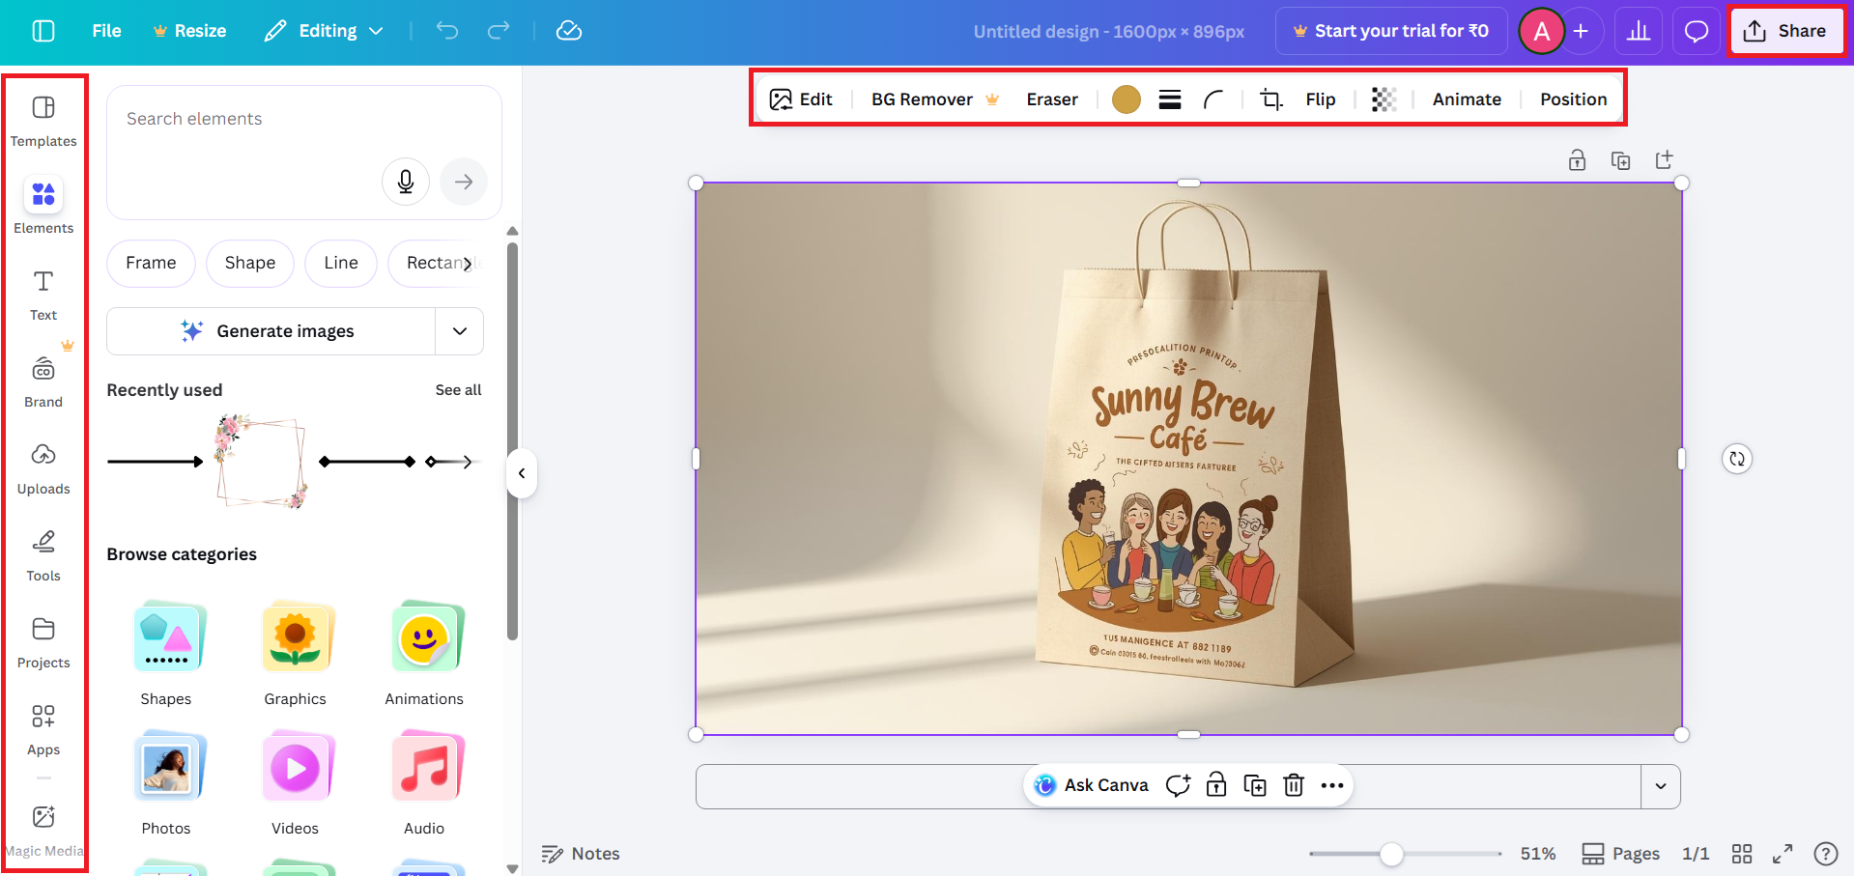Toggle the Notes panel

pos(581,854)
